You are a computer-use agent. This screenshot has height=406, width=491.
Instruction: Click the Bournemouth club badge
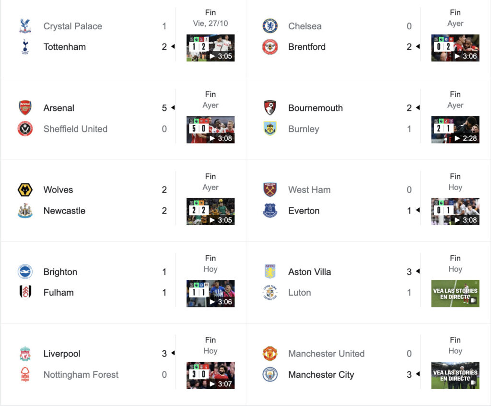[x=270, y=108]
